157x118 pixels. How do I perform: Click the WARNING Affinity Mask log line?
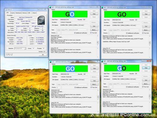click(x=116, y=42)
